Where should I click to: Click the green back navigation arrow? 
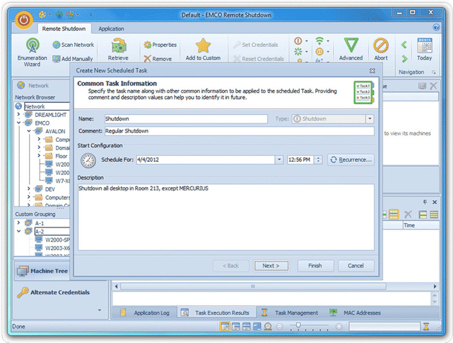click(404, 45)
